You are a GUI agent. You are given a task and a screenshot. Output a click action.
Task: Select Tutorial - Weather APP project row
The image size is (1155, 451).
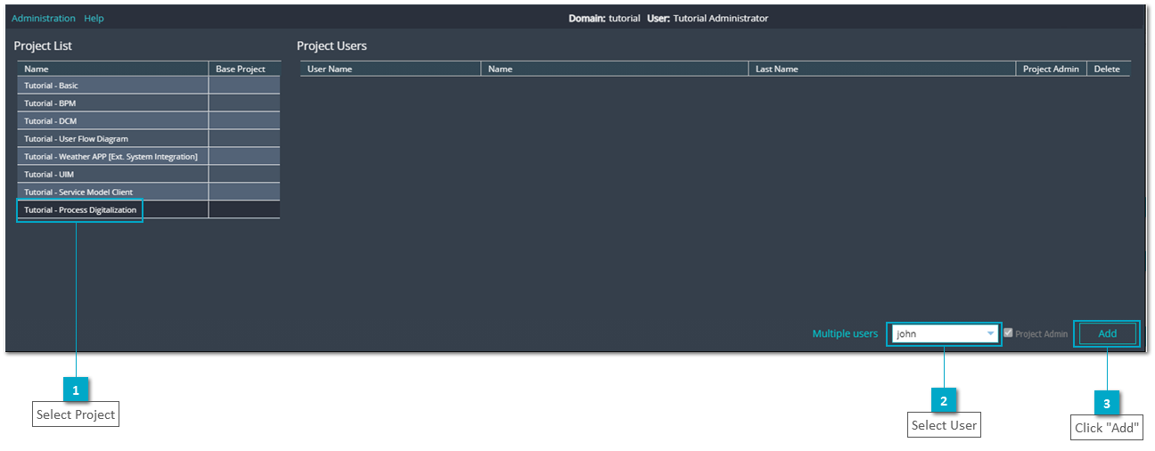pos(148,157)
